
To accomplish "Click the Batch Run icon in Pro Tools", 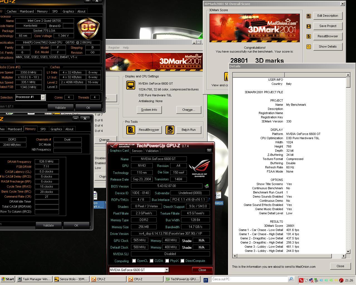I will click(x=170, y=130).
